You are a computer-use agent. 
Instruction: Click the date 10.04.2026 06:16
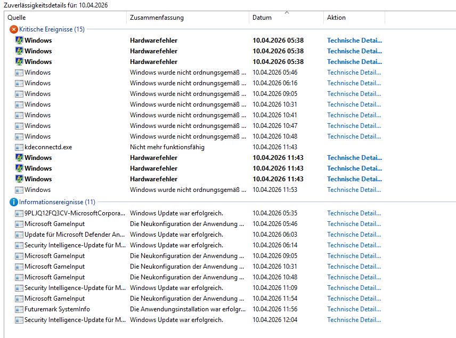coord(275,83)
